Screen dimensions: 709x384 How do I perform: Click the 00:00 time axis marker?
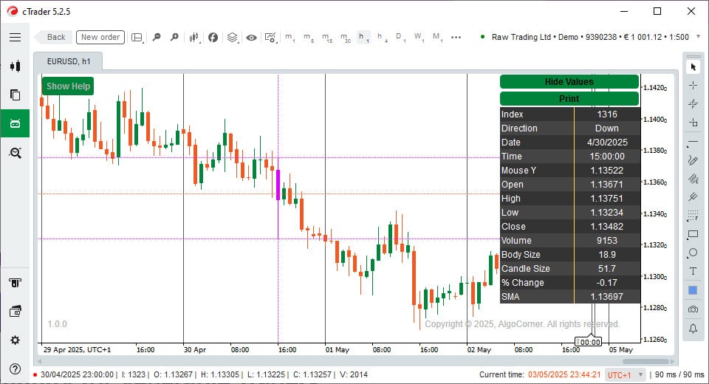pos(589,343)
